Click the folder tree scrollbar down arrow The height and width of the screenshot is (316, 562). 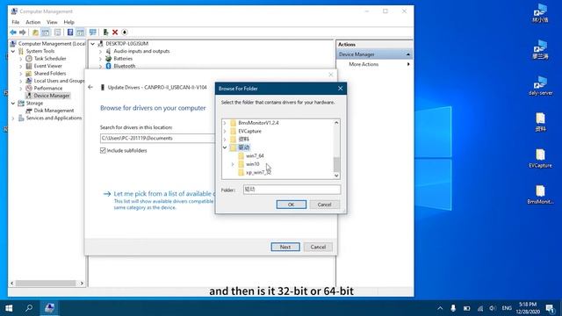[336, 176]
